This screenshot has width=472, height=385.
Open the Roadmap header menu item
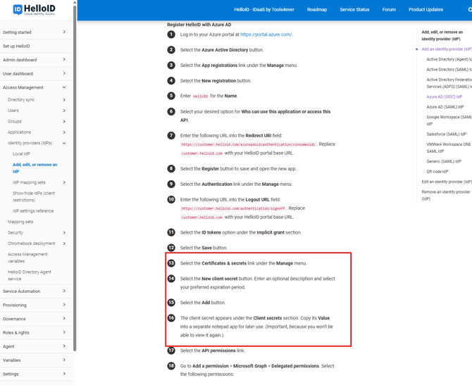coord(317,10)
